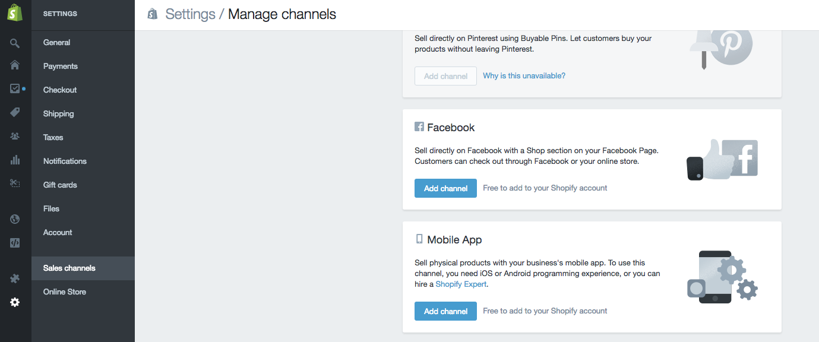Viewport: 819px width, 342px height.
Task: Open the Products tag icon
Action: (15, 112)
